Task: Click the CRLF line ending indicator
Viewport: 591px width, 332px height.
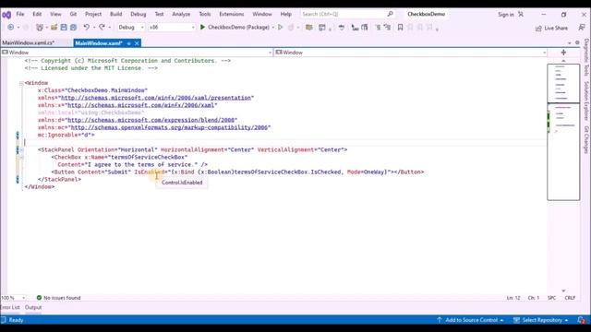Action: pos(570,298)
